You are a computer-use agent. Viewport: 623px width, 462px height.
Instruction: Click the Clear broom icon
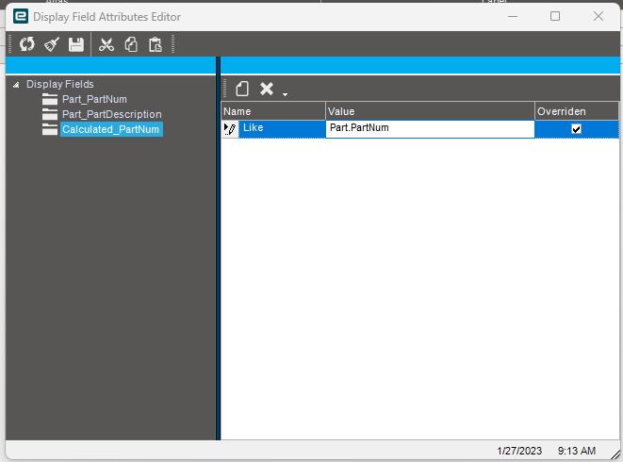(52, 44)
